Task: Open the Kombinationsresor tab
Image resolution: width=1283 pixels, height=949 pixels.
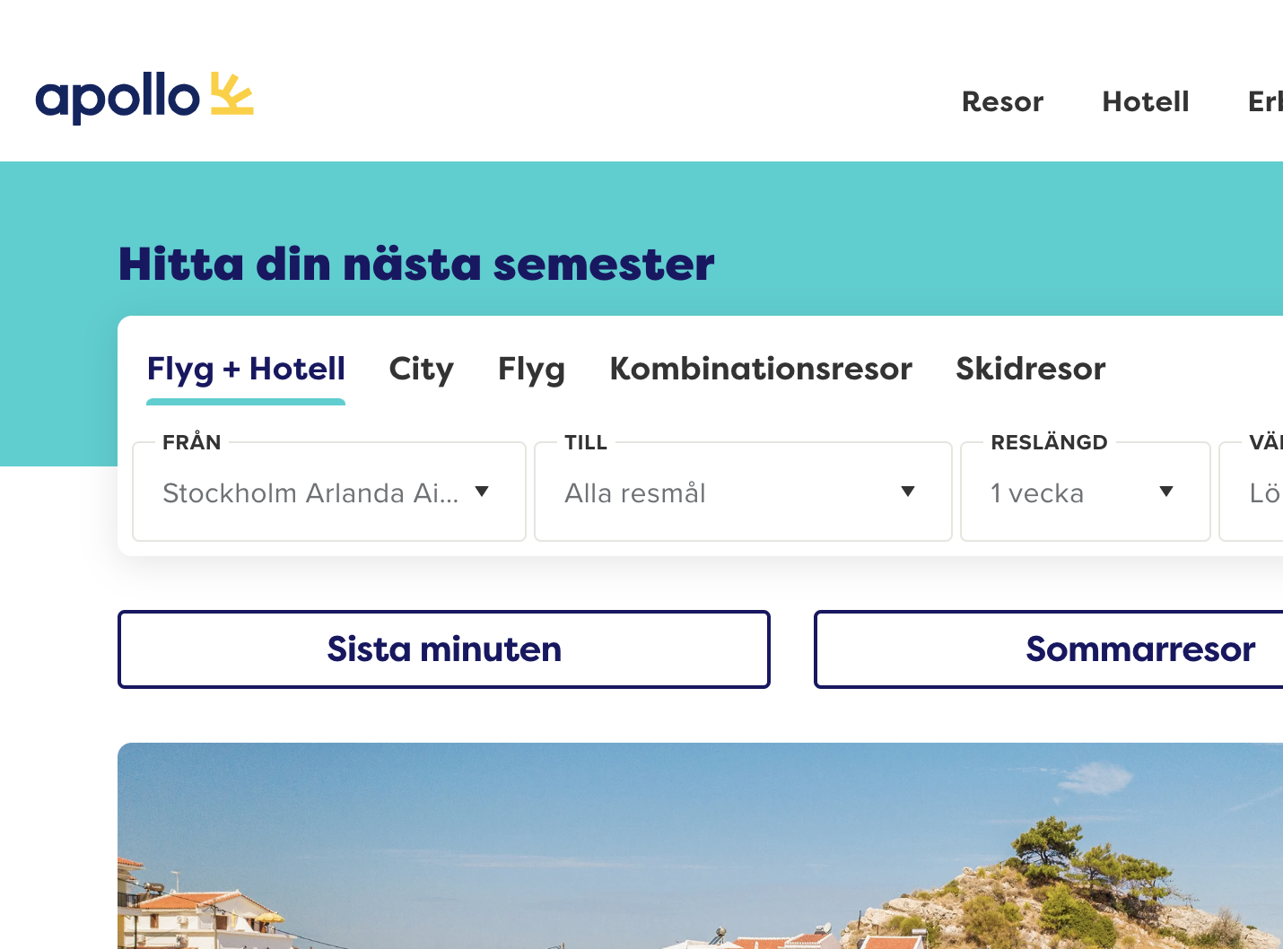Action: (761, 369)
